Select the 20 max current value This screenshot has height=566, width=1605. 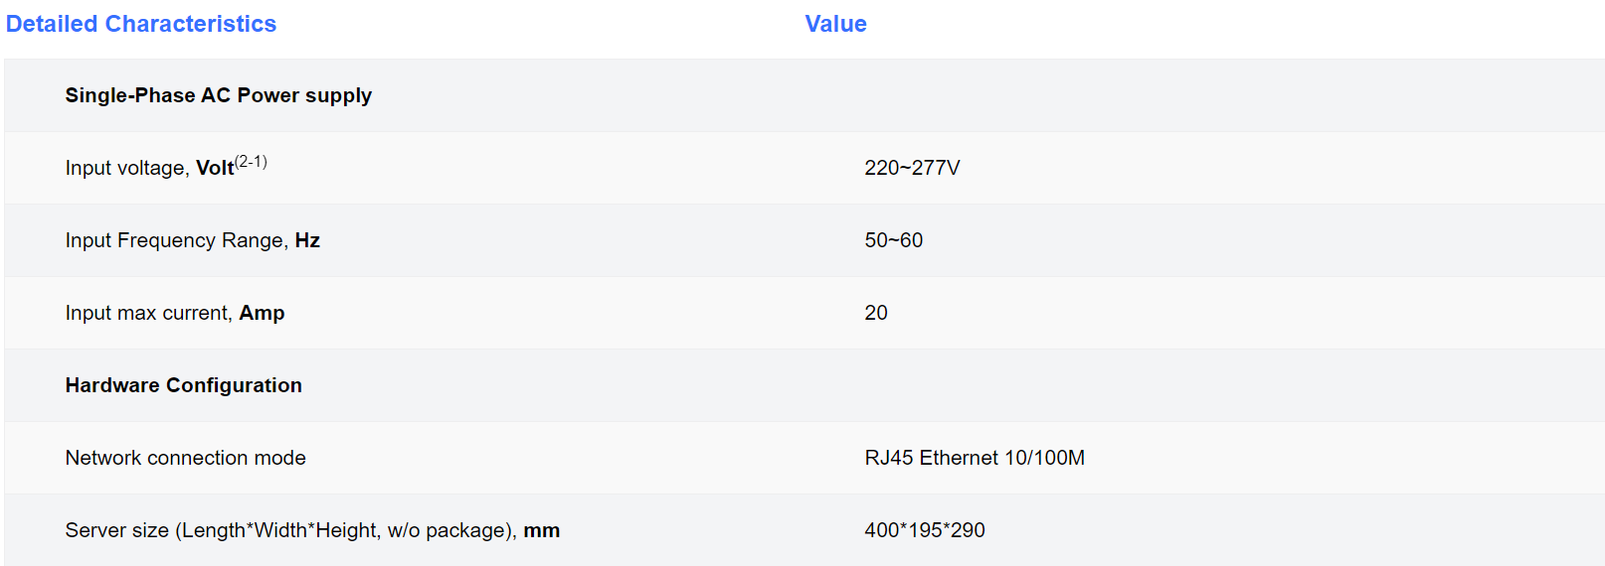tap(876, 313)
